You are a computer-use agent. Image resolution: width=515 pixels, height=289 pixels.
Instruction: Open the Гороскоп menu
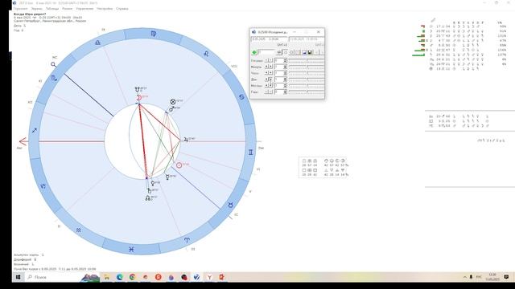(20, 9)
